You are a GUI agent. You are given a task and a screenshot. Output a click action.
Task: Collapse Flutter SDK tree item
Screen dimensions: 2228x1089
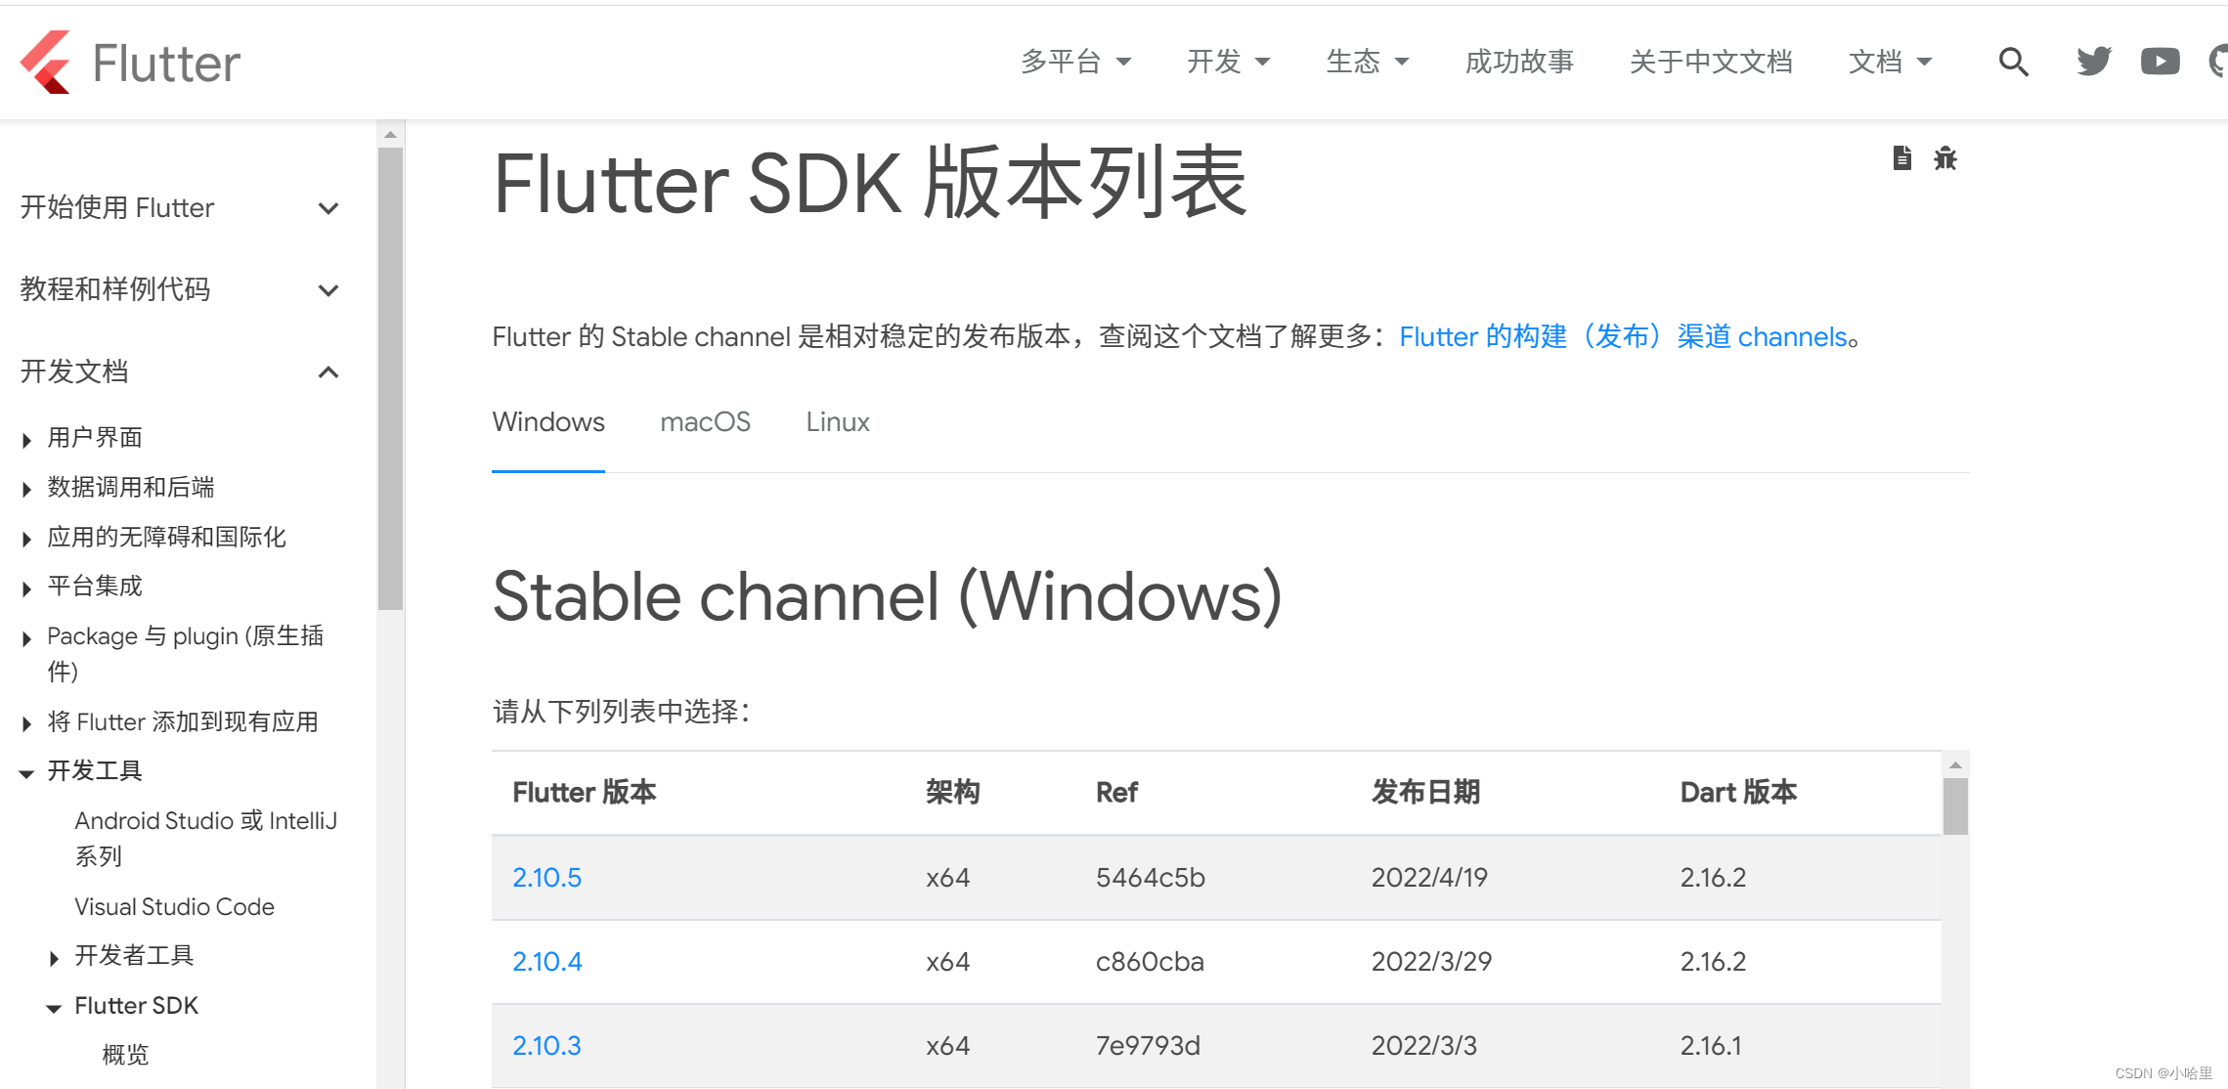55,1008
